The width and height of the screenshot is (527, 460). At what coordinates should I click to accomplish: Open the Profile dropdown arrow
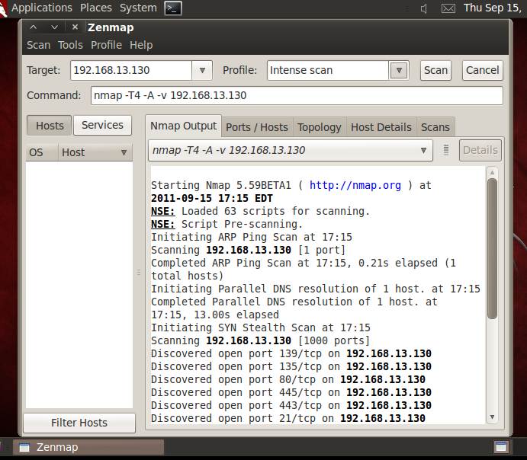click(399, 71)
